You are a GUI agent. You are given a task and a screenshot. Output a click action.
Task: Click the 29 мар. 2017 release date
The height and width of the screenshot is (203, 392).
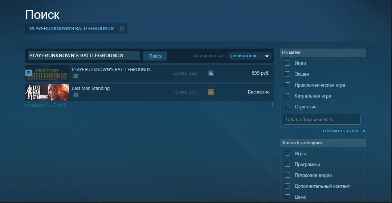point(186,92)
